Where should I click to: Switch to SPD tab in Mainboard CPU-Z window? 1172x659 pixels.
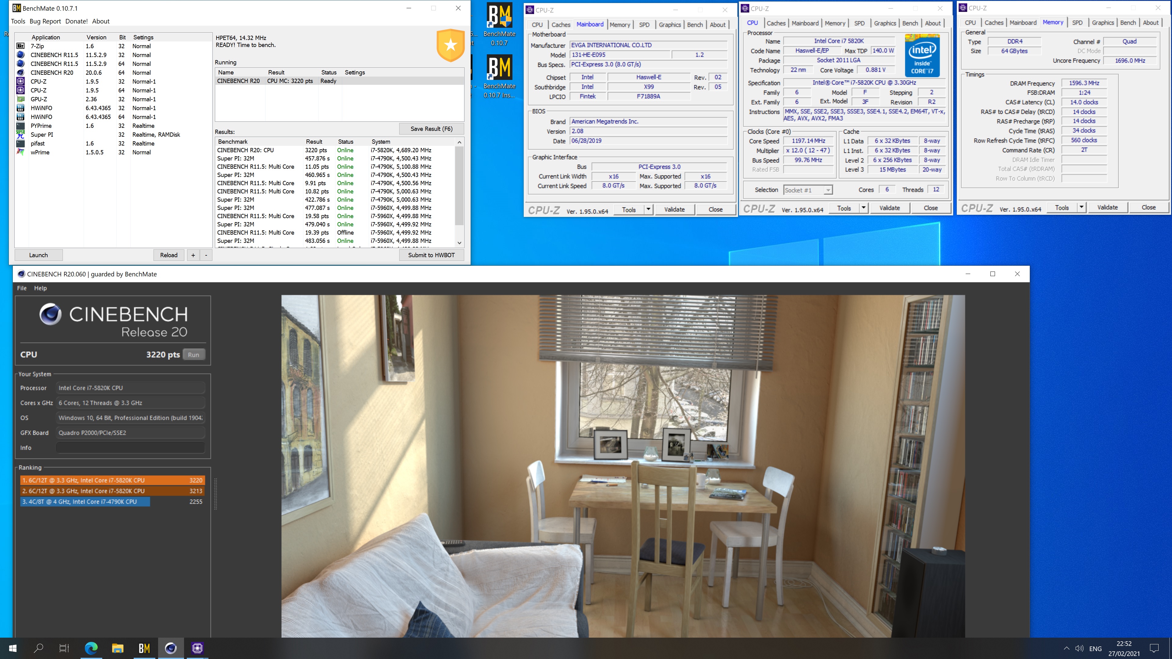(x=644, y=24)
